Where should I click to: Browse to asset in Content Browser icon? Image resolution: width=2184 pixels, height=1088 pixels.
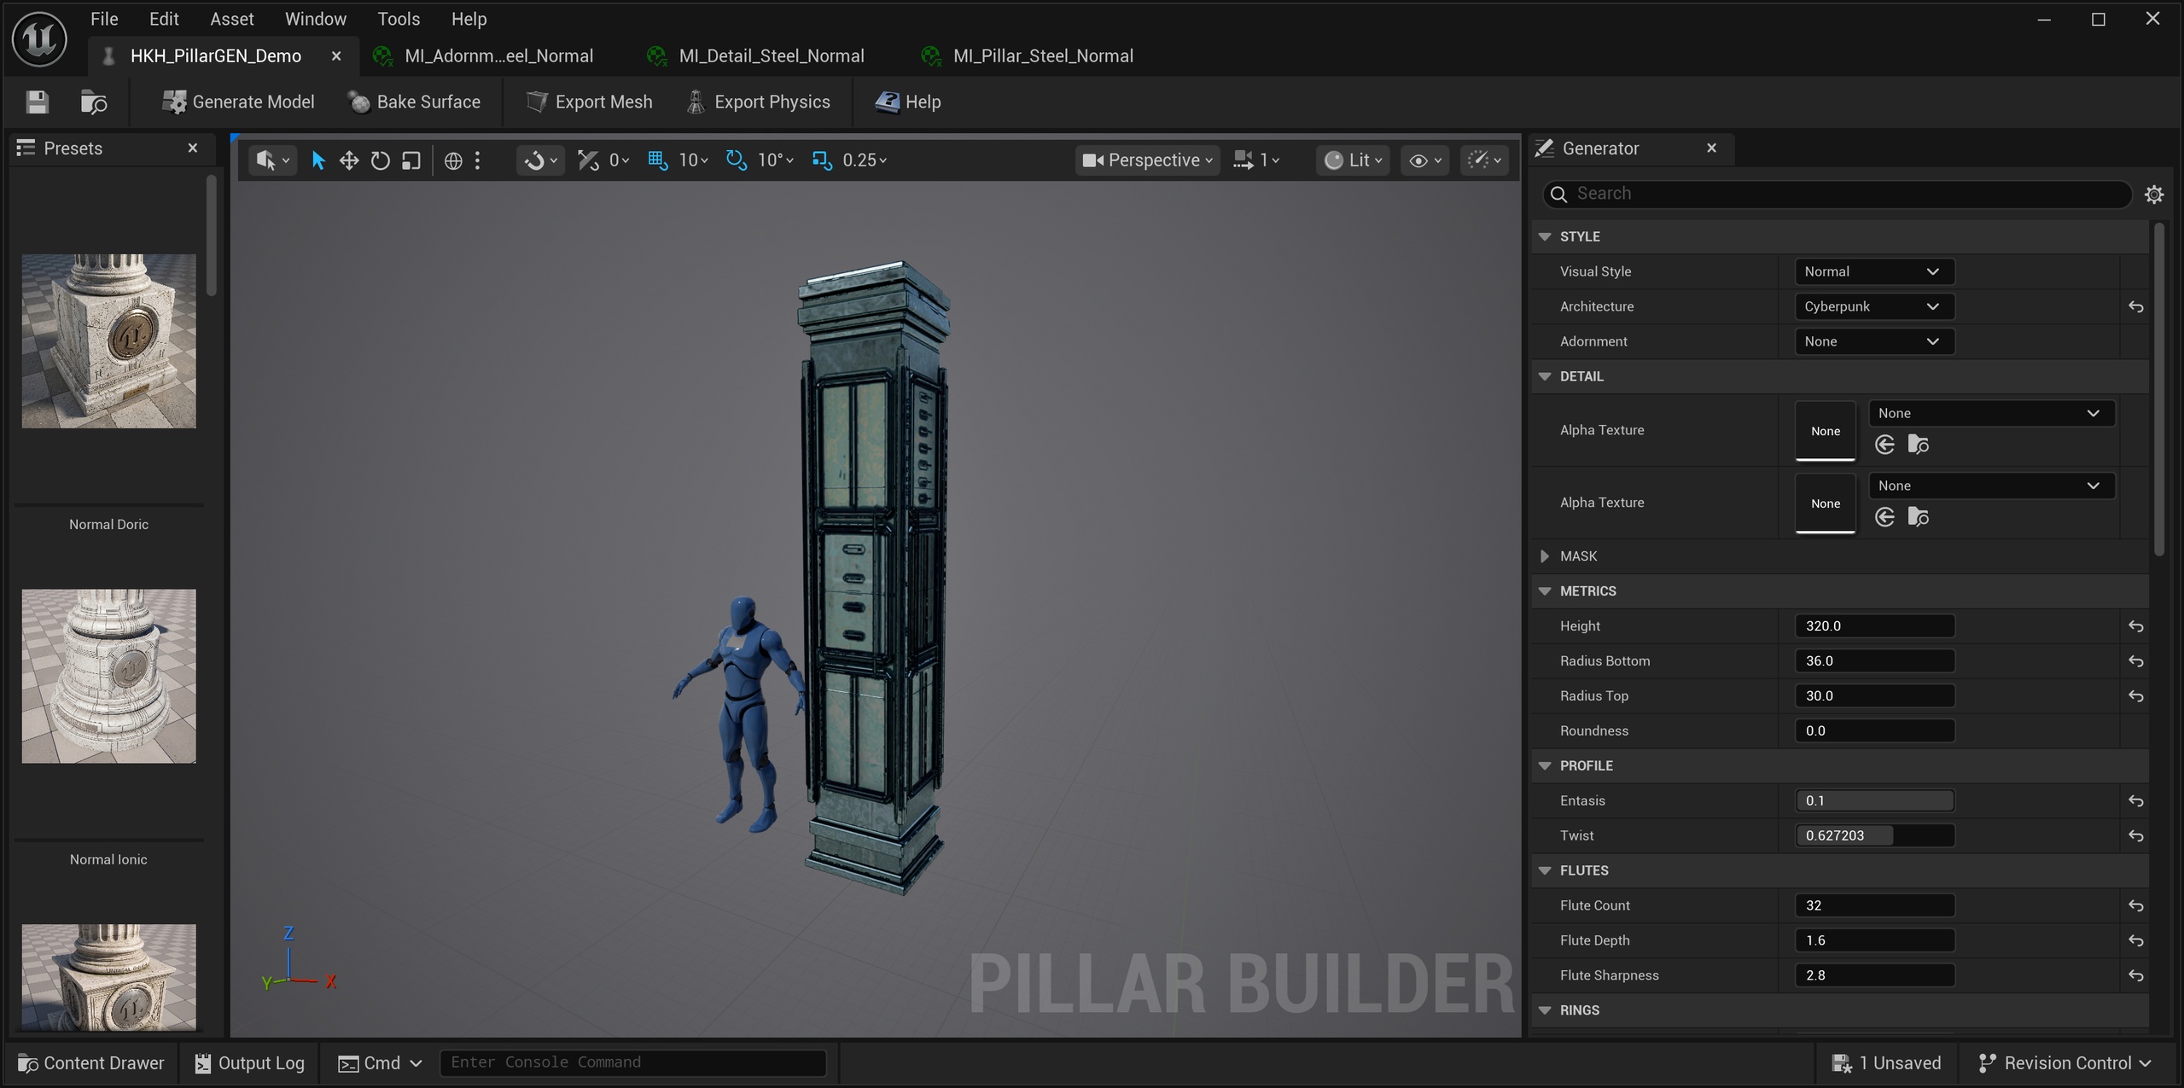pyautogui.click(x=93, y=102)
